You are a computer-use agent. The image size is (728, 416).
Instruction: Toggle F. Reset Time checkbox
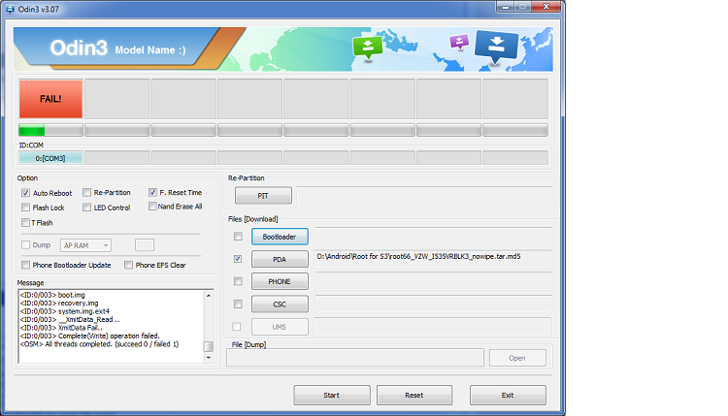[153, 193]
